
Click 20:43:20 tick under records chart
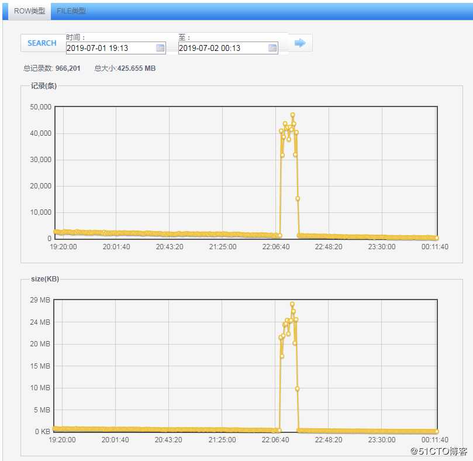170,247
